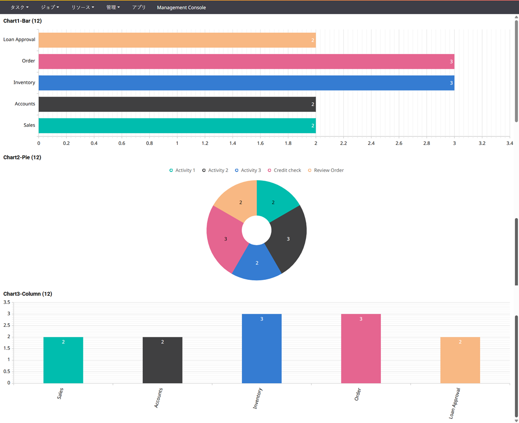
Task: Click the scroll down arrow at the page bottom
Action: pos(516,420)
